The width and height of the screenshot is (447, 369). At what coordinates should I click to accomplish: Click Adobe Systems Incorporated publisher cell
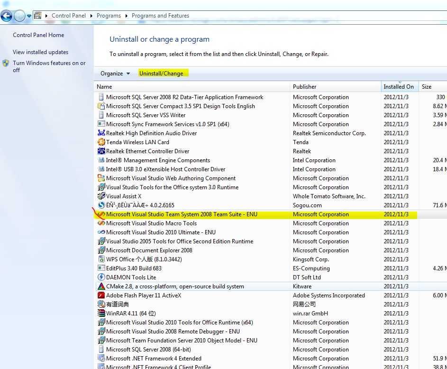click(328, 295)
